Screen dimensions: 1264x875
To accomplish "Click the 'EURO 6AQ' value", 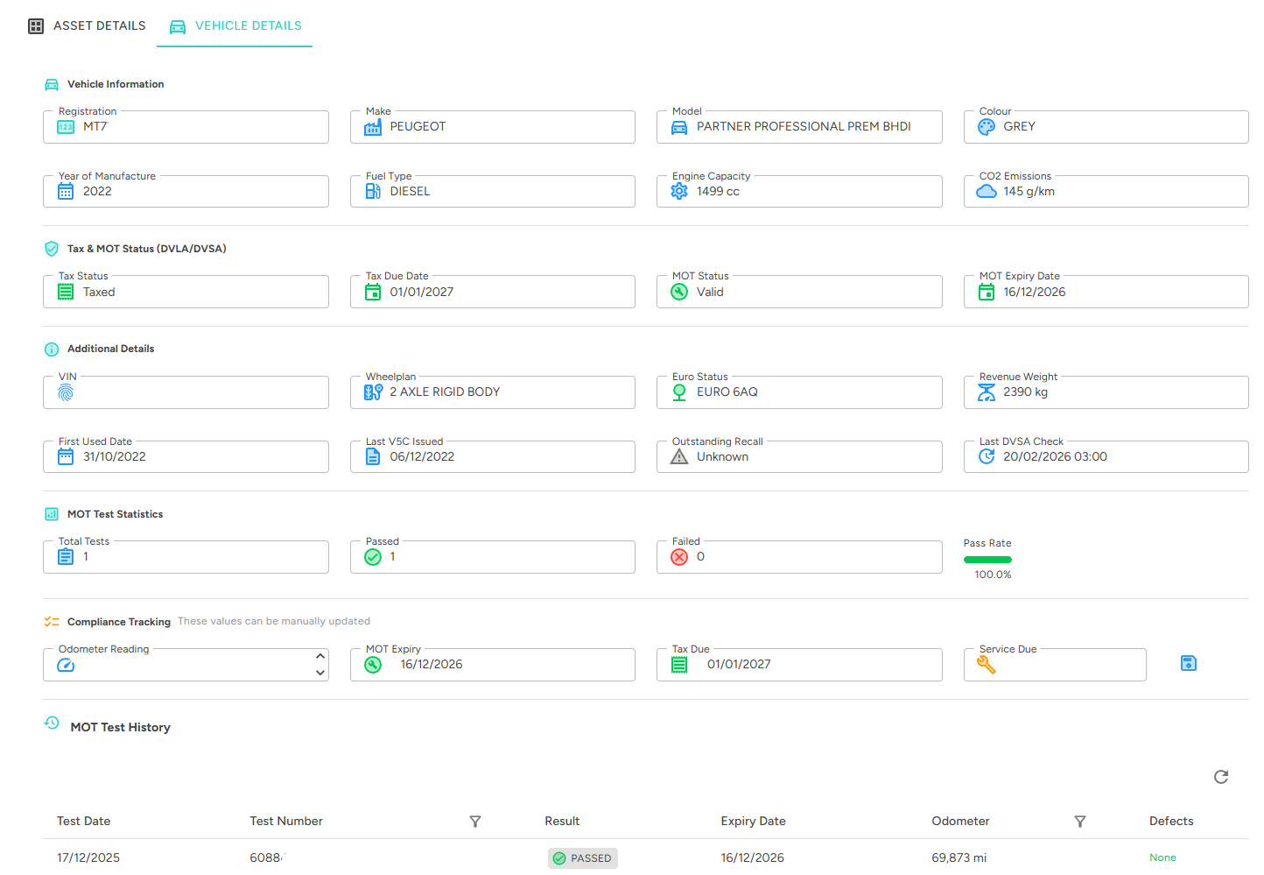I will [x=727, y=392].
